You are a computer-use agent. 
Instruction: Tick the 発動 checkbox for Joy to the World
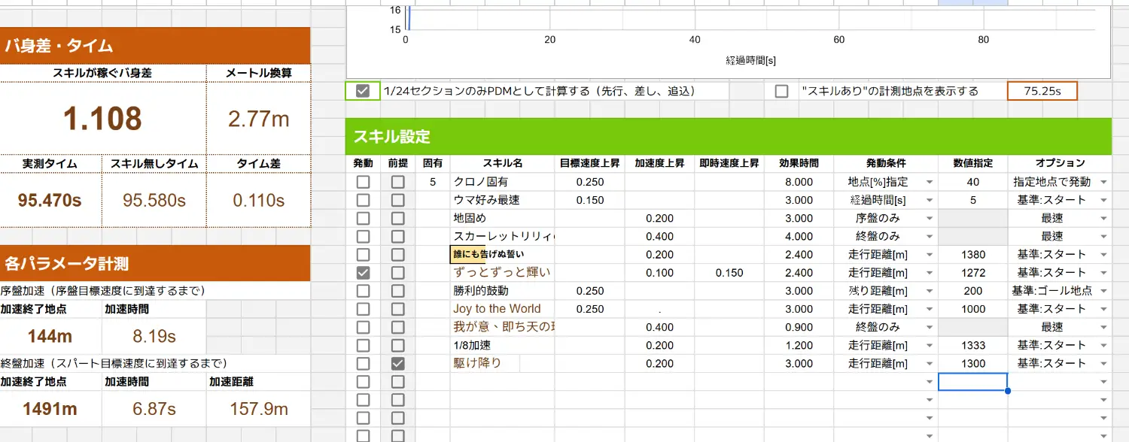pyautogui.click(x=363, y=309)
